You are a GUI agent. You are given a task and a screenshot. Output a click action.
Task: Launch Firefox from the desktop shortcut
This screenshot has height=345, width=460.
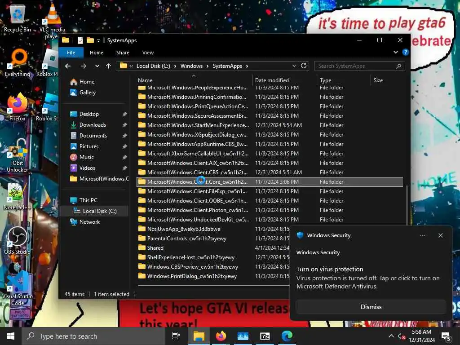(18, 107)
